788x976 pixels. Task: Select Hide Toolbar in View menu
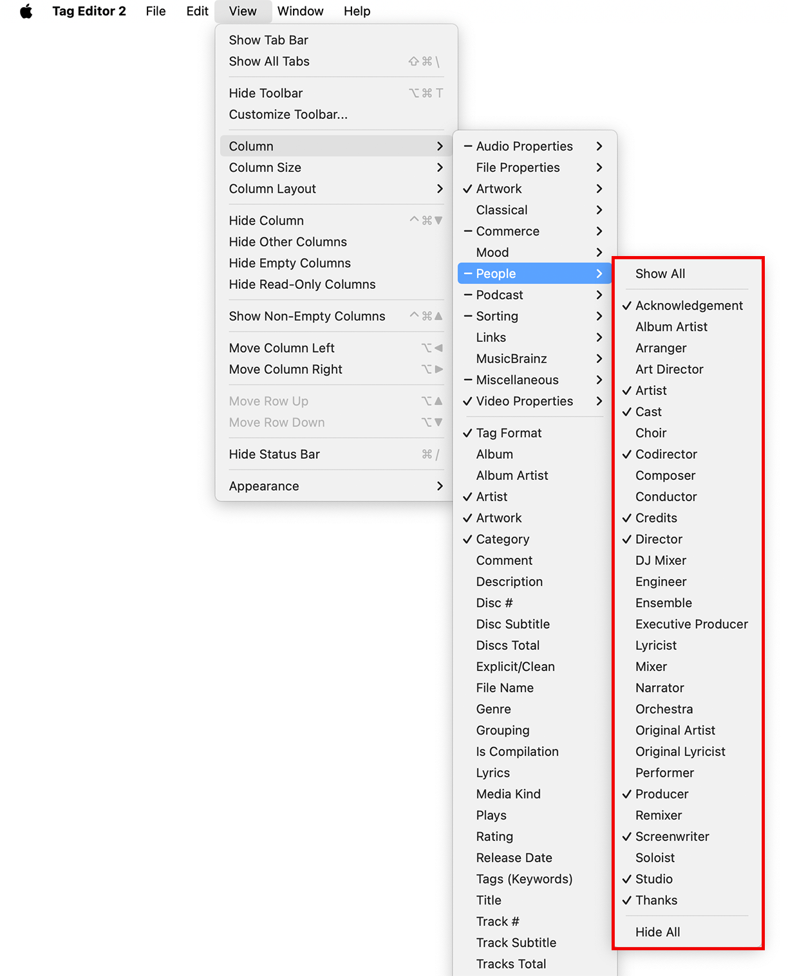[x=336, y=93]
